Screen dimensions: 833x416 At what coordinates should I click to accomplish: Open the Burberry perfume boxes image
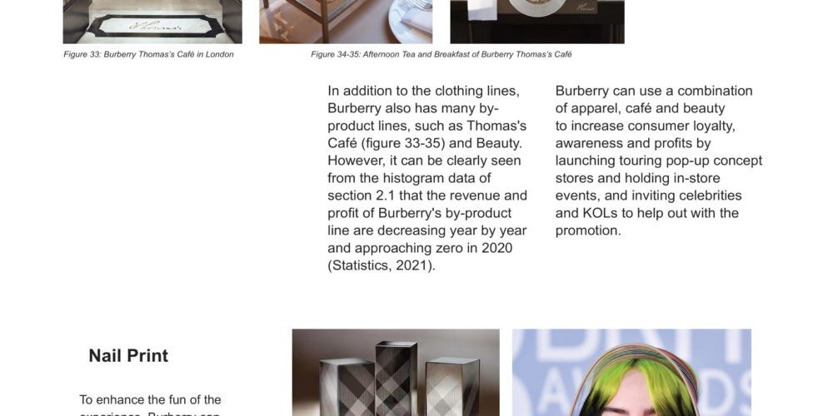coord(396,373)
